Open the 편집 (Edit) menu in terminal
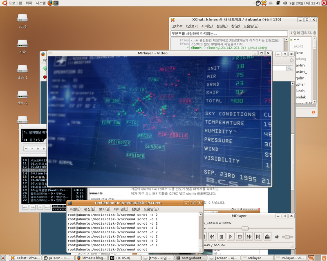The height and width of the screenshot is (261, 327). [x=90, y=209]
